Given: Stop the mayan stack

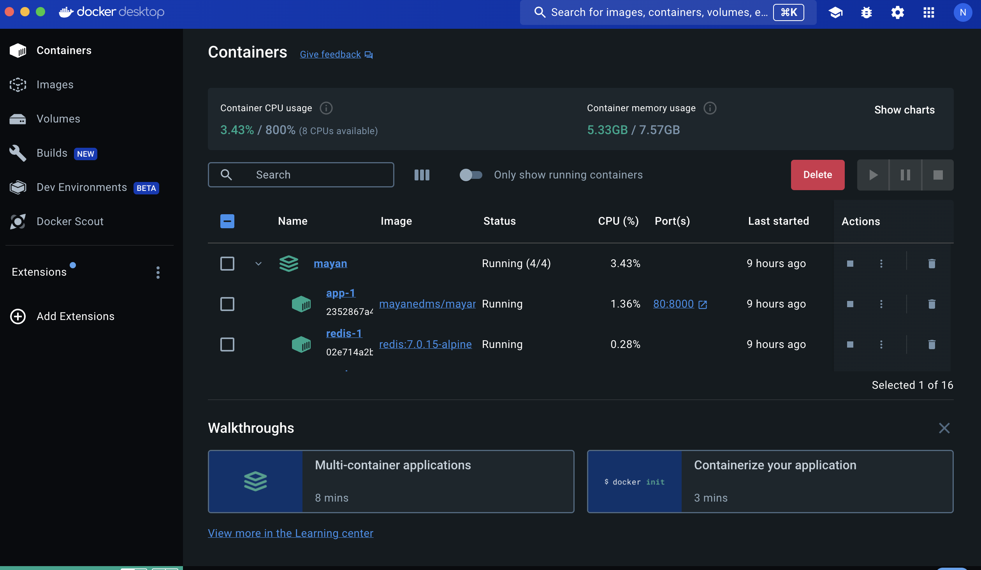Looking at the screenshot, I should [850, 264].
